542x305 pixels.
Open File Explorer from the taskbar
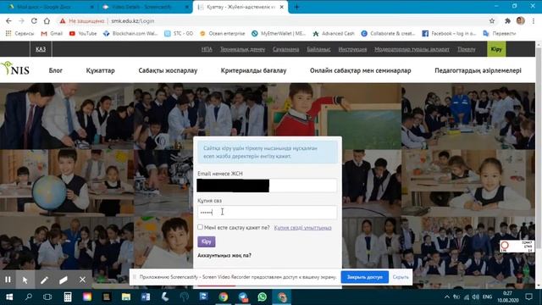click(x=126, y=297)
